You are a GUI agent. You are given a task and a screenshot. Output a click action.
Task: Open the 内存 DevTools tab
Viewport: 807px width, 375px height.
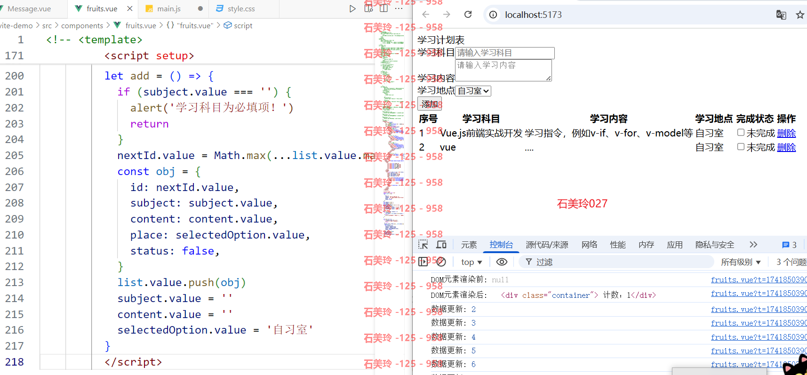[x=646, y=245]
